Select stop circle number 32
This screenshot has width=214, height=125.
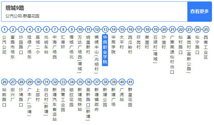pos(55,82)
